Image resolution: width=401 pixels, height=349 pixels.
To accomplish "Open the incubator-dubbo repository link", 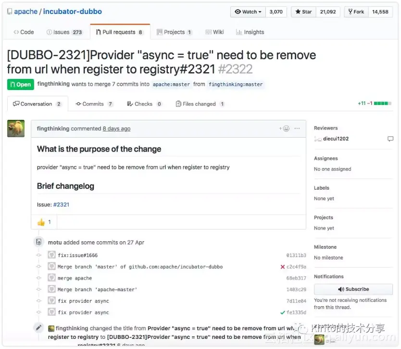I will [x=73, y=12].
